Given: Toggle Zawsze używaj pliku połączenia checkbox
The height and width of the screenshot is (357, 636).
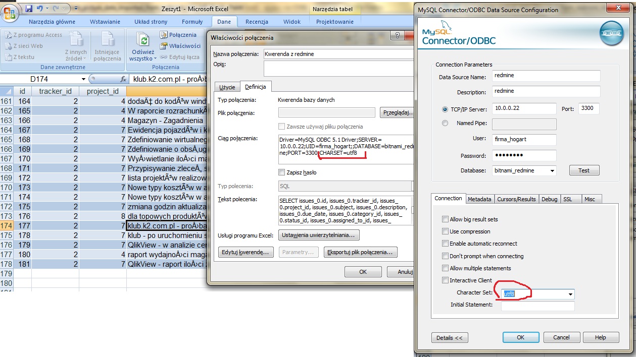Looking at the screenshot, I should pos(282,127).
